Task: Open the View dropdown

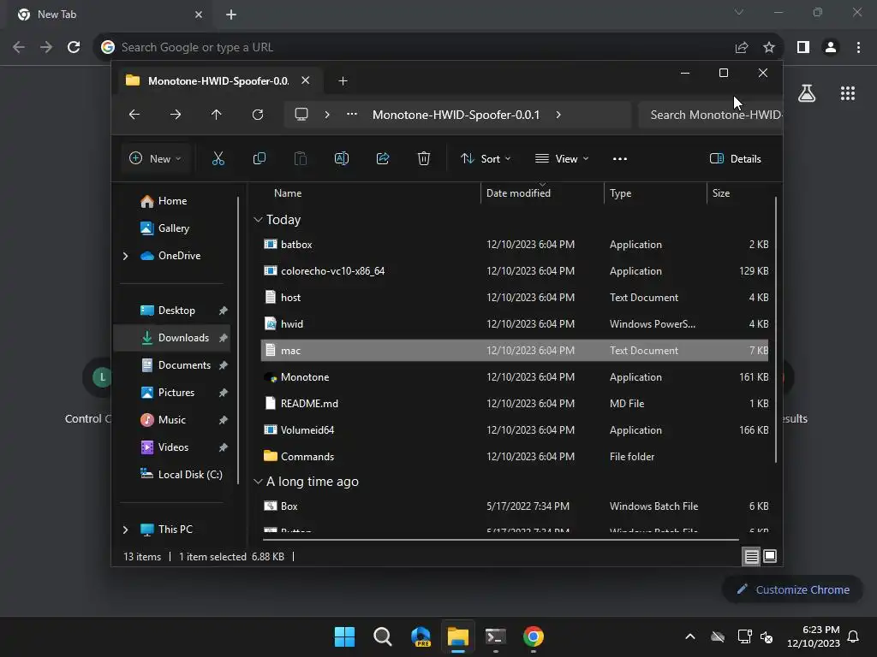Action: point(562,158)
